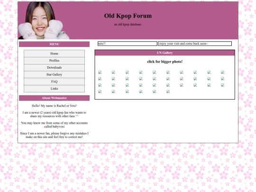The height and width of the screenshot is (192, 256).
Task: Open Profiles menu item
Action: tap(54, 61)
